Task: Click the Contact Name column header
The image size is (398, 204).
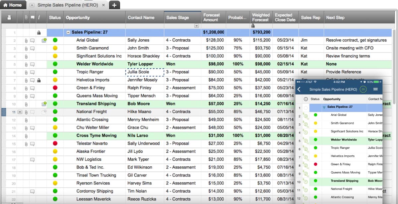Action: click(x=145, y=18)
